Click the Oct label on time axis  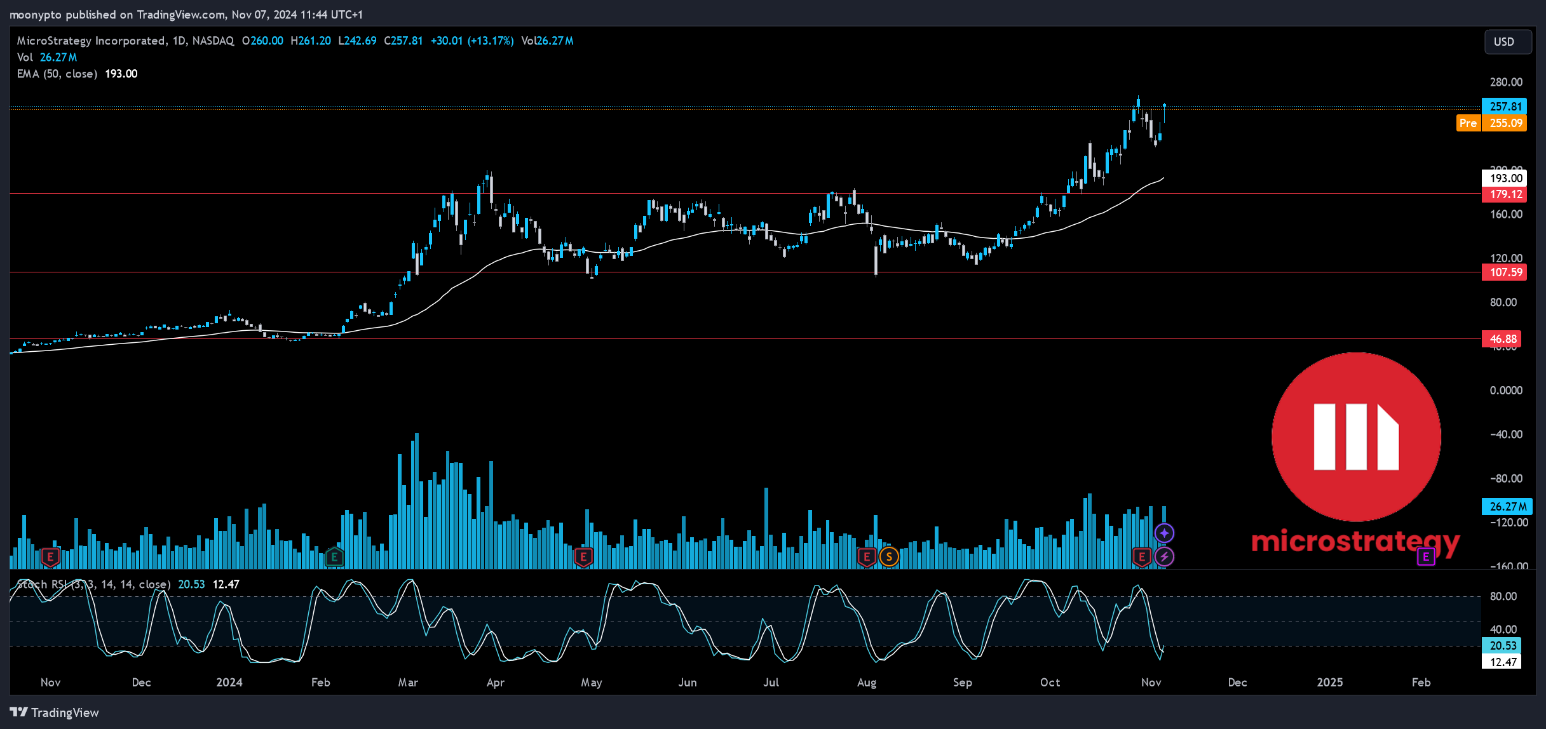(1050, 683)
